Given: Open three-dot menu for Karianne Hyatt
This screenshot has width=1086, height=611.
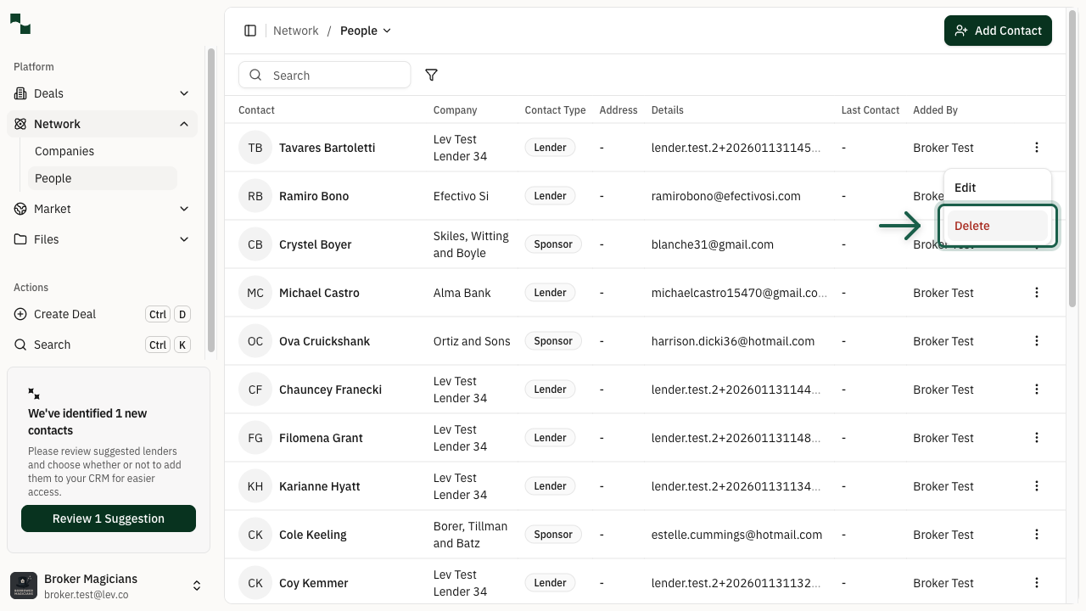Looking at the screenshot, I should click(x=1037, y=486).
